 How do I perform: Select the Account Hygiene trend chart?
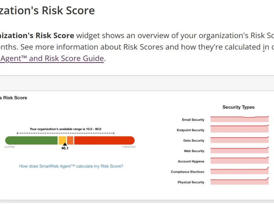(239, 161)
